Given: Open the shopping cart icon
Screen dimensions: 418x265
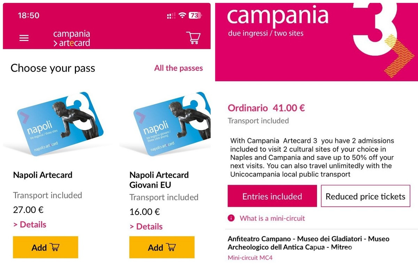Looking at the screenshot, I should click(x=193, y=38).
